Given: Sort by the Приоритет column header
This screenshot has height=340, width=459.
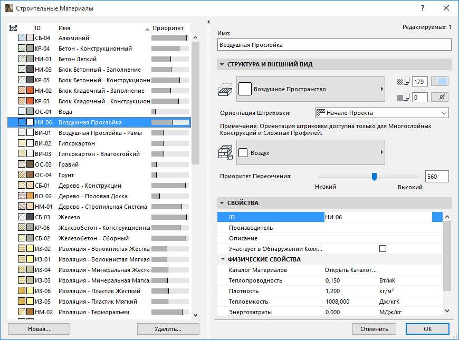Looking at the screenshot, I should (170, 28).
